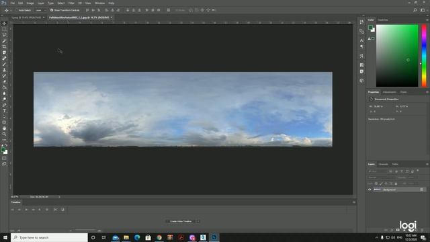Viewport: 430px width, 242px height.
Task: Click Create Video Timeline button
Action: (181, 221)
